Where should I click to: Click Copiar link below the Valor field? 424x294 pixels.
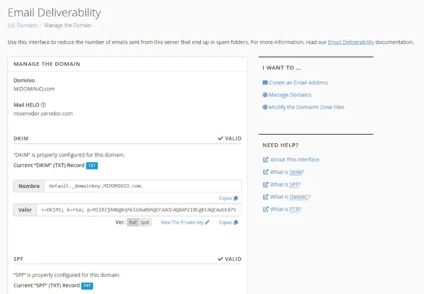(x=226, y=222)
